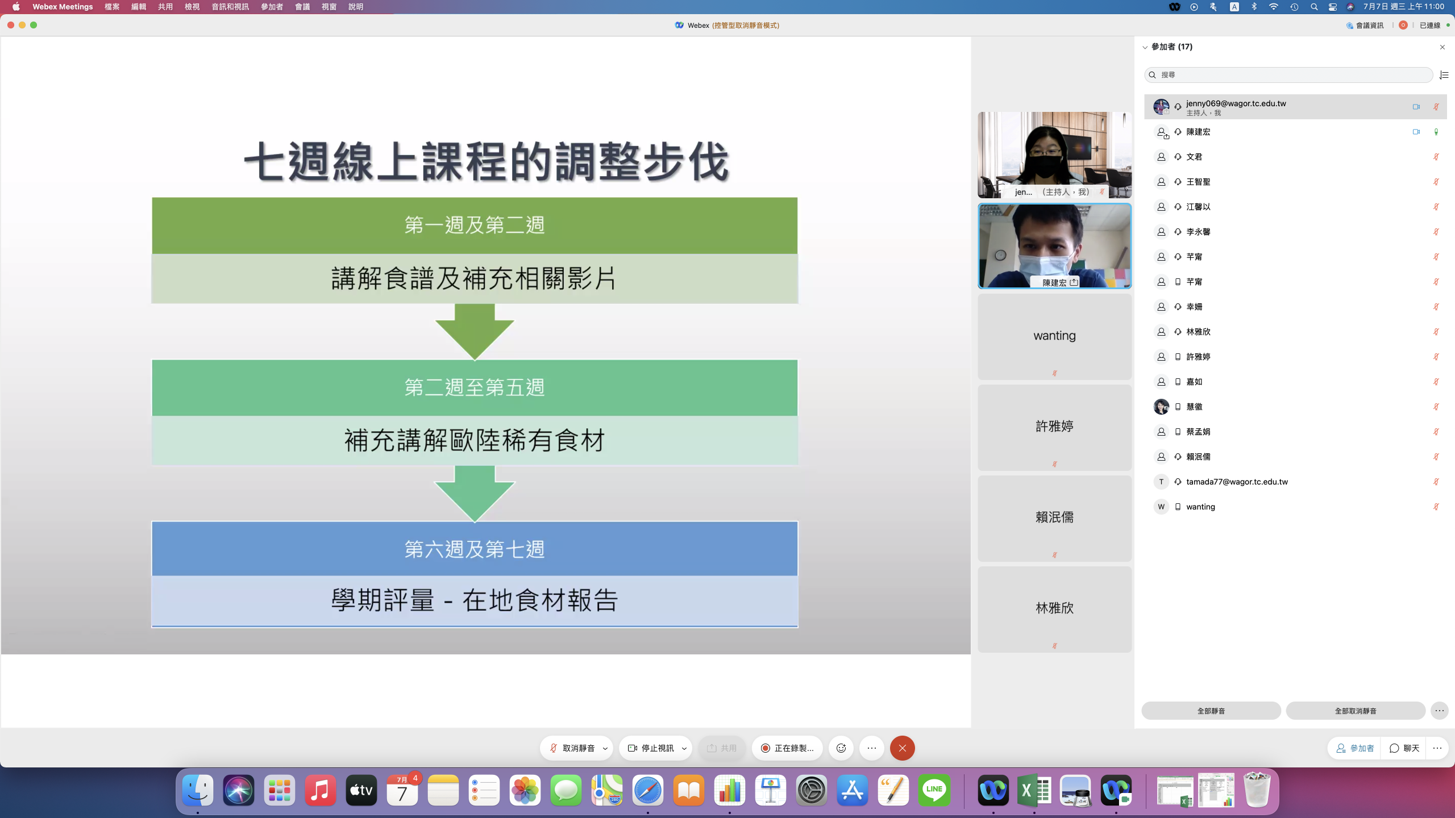Toggle 停止視訊 camera button
This screenshot has width=1455, height=818.
pos(651,748)
